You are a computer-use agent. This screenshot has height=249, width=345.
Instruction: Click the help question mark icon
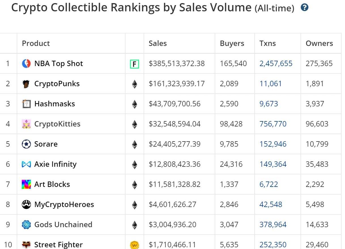(x=304, y=8)
